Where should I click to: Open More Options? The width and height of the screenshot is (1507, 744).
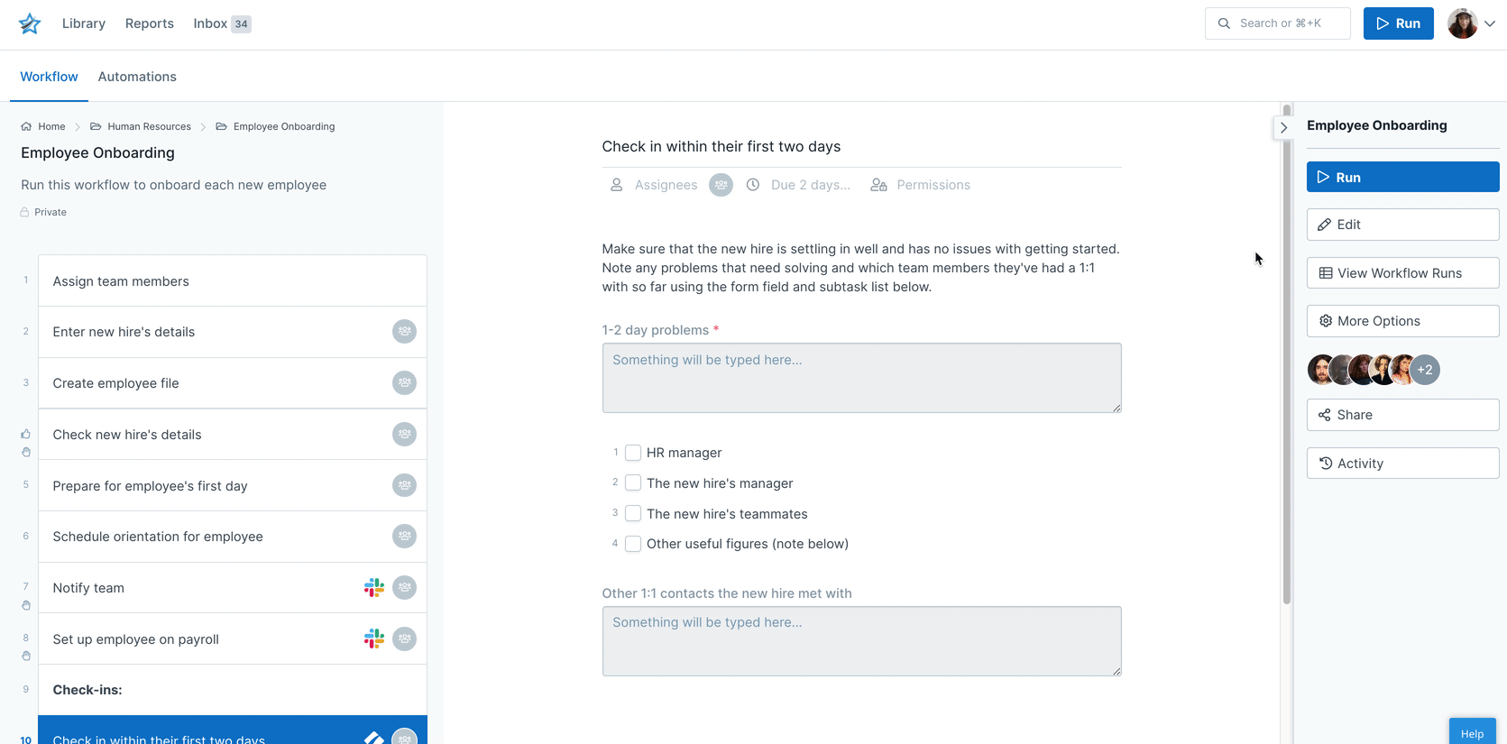tap(1402, 321)
